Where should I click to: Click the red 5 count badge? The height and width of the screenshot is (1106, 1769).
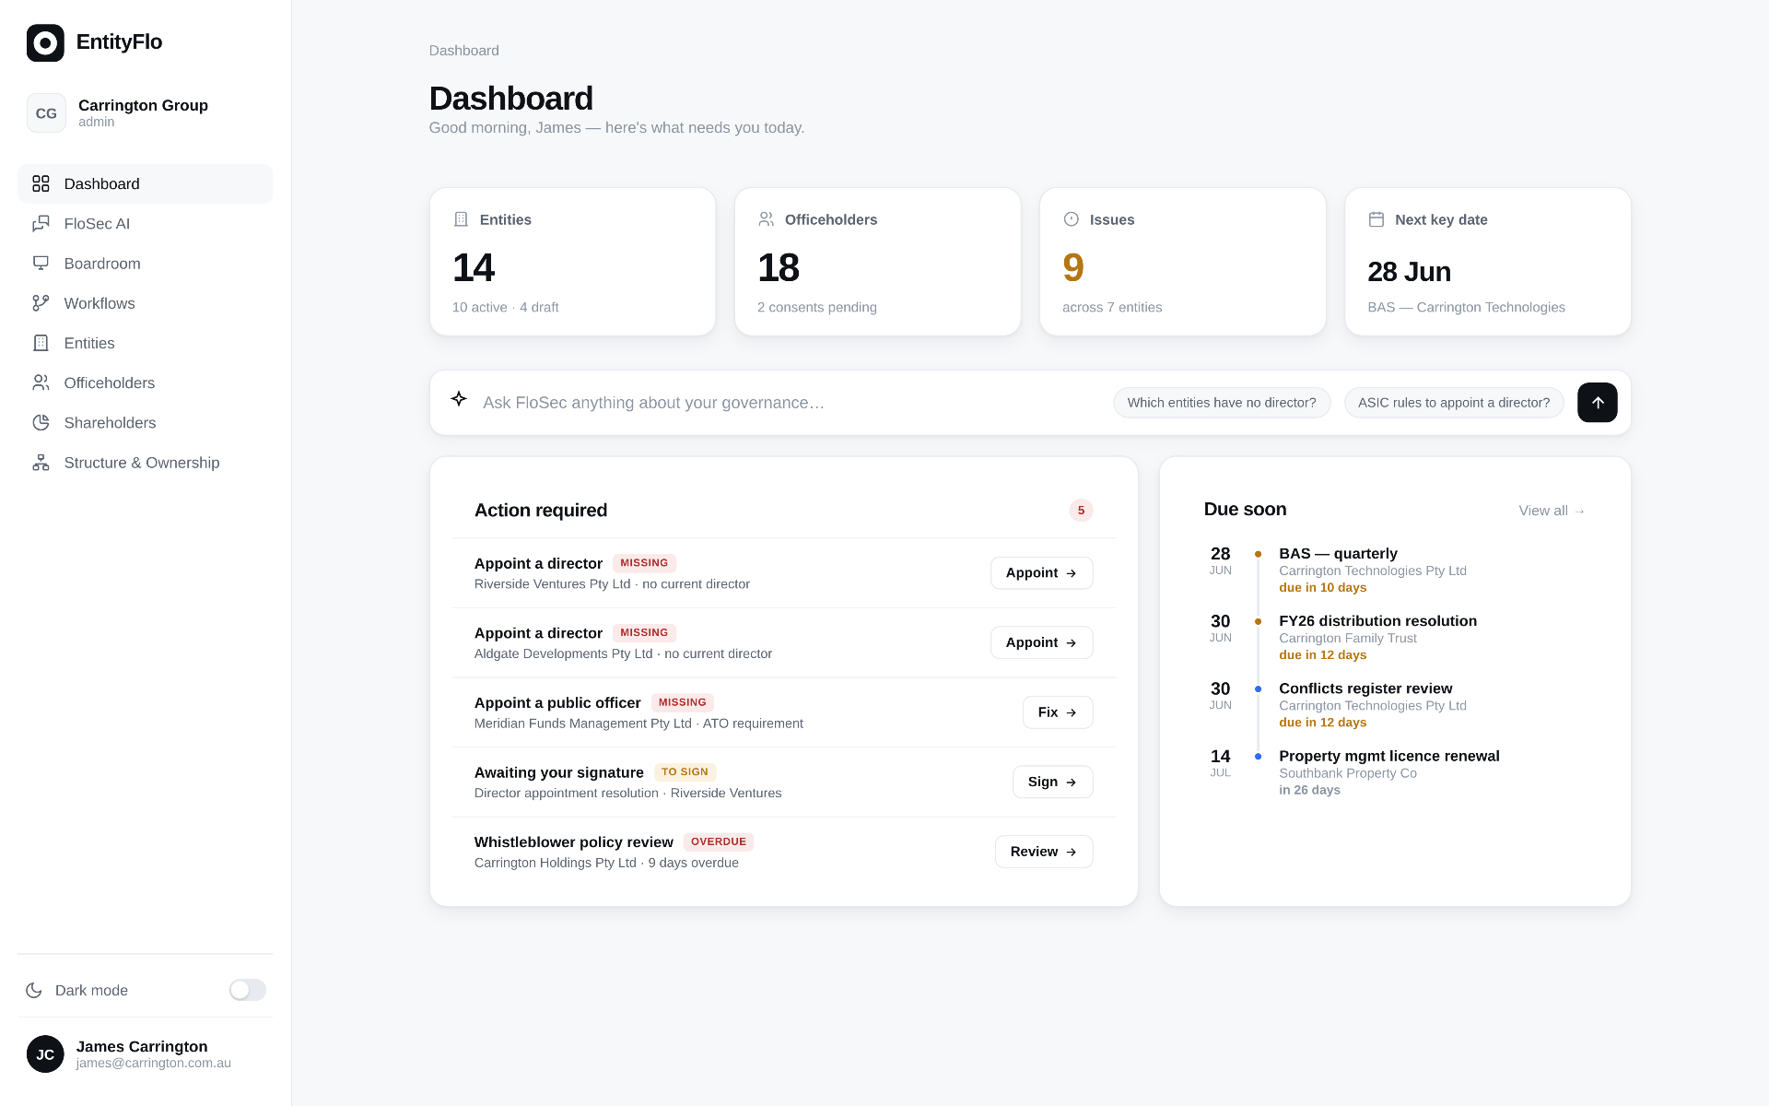pos(1081,511)
